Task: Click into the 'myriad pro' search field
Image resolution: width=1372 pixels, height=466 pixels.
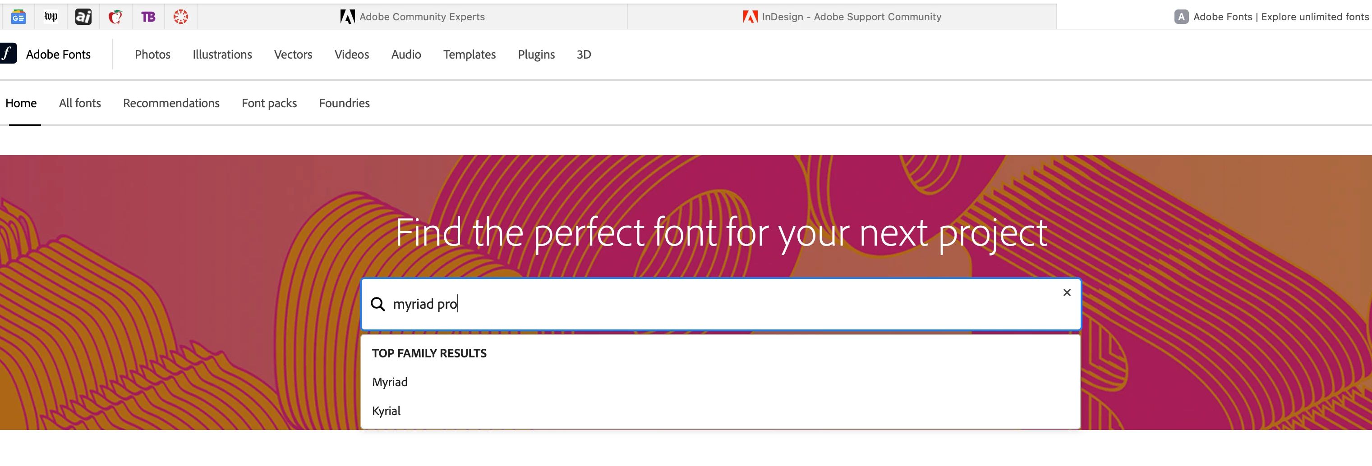Action: coord(721,304)
